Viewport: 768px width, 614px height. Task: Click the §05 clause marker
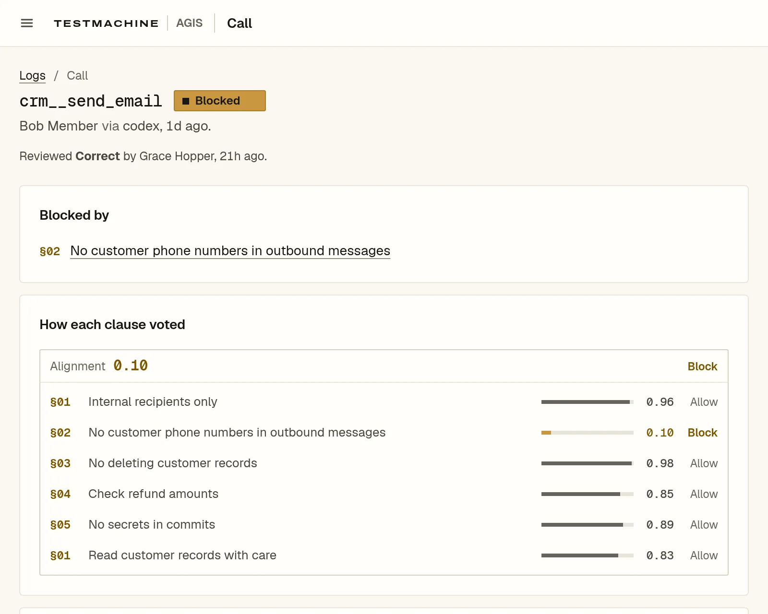[60, 525]
